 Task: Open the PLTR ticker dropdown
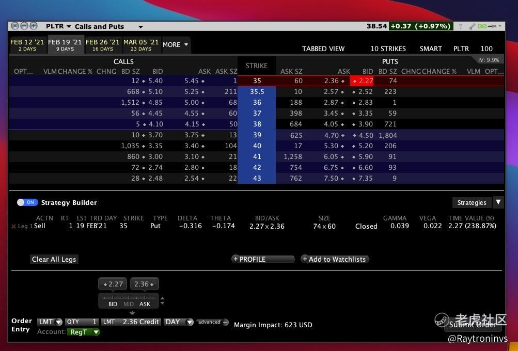pos(69,26)
